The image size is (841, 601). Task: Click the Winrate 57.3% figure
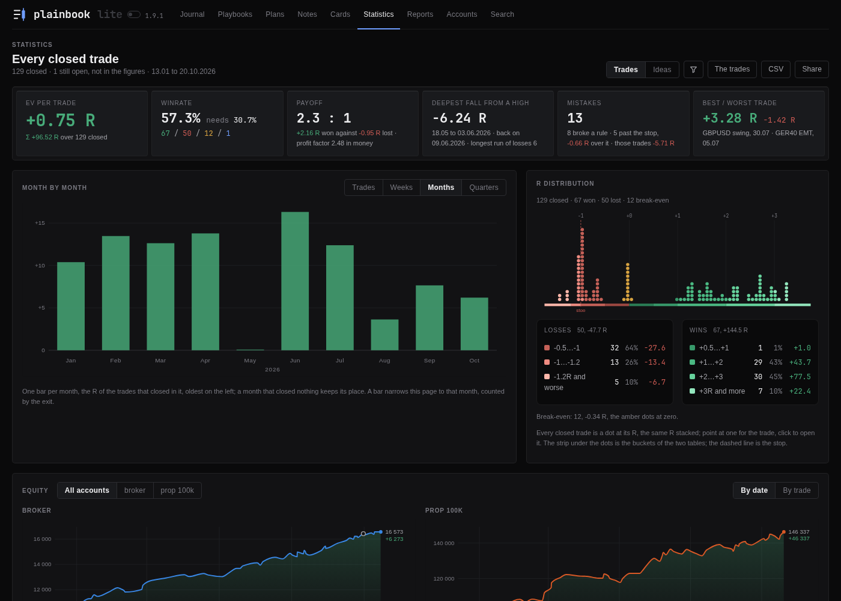(x=181, y=118)
